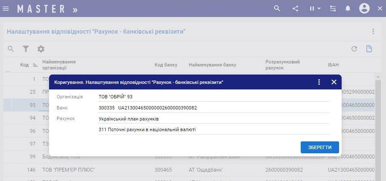The height and width of the screenshot is (181, 386).
Task: Close the Коригування dialog
Action: tap(334, 82)
